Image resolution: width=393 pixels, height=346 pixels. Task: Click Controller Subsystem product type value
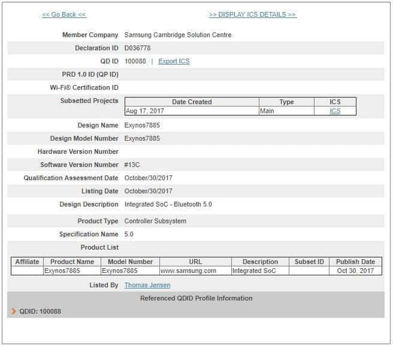pyautogui.click(x=155, y=221)
